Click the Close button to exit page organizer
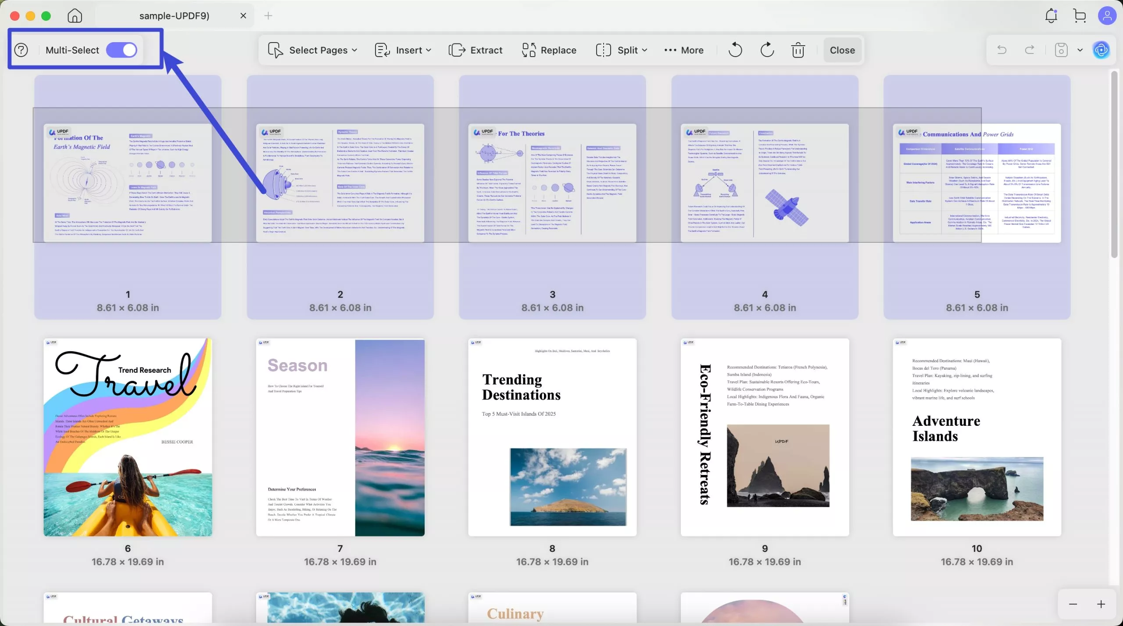This screenshot has width=1123, height=626. [841, 50]
